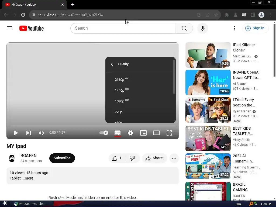Open more actions ellipsis under video
The image size is (276, 207).
pyautogui.click(x=174, y=158)
